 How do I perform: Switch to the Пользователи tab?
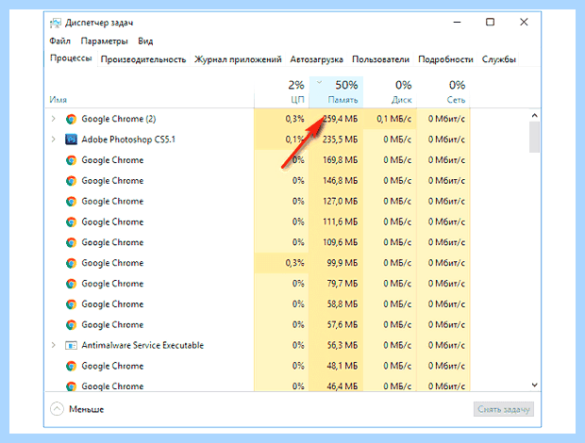pyautogui.click(x=380, y=59)
